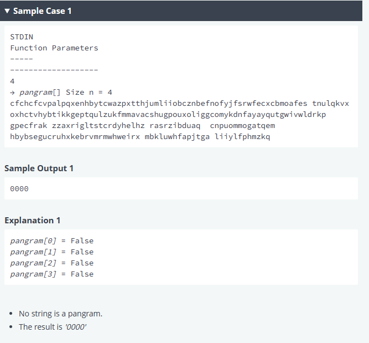
Task: Click the line starting with oxhctvhybtikk
Action: pos(168,115)
